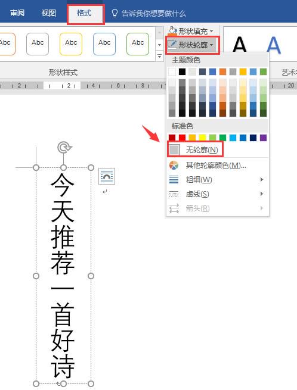This screenshot has width=297, height=390.
Task: Select the black letter A WordArt style
Action: click(x=239, y=45)
